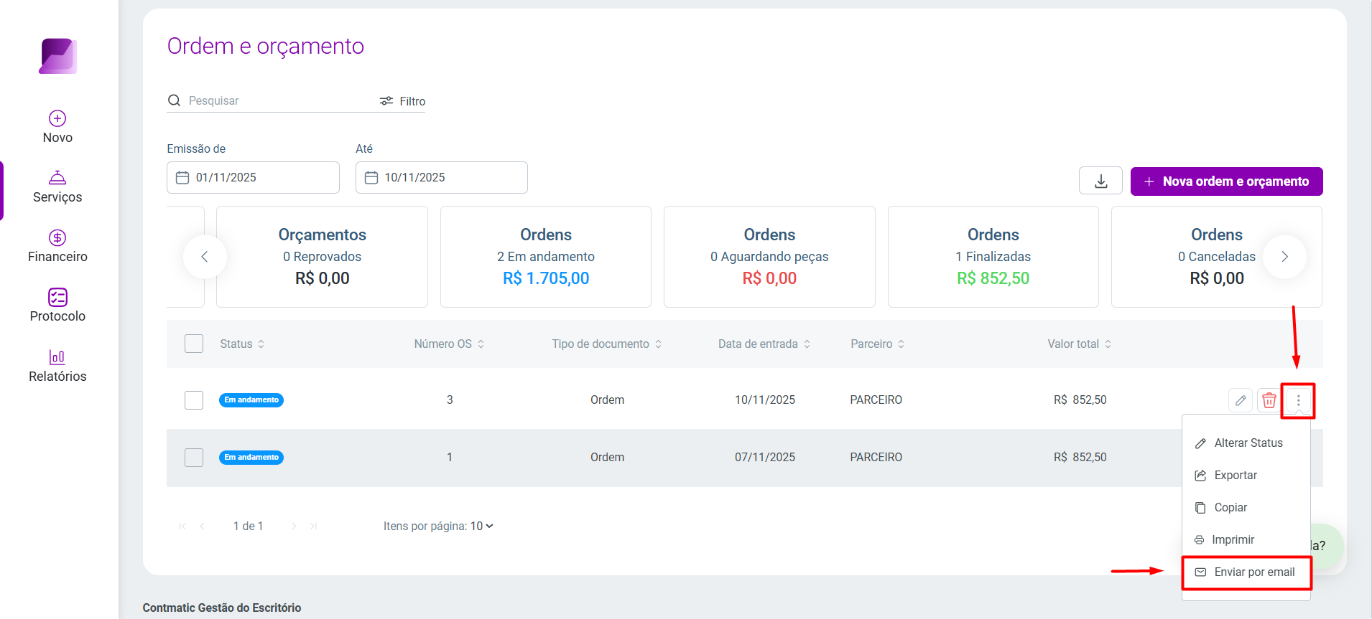
Task: Check the box for order number 1
Action: point(194,458)
